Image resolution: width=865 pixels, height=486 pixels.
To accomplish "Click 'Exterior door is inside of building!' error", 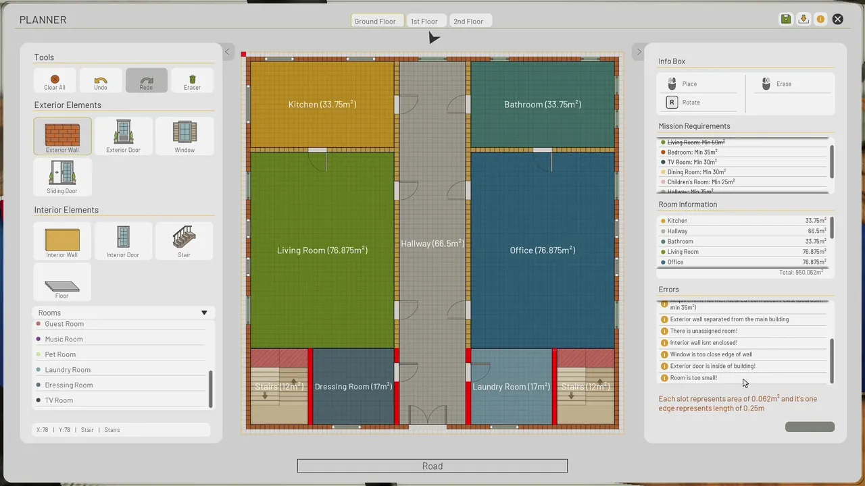I will tap(743, 366).
